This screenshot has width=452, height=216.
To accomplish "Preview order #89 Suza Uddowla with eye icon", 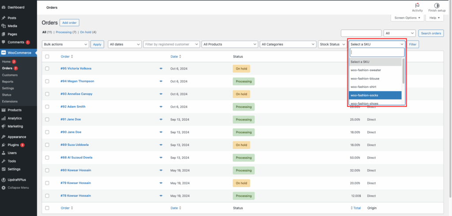I will pos(161,145).
